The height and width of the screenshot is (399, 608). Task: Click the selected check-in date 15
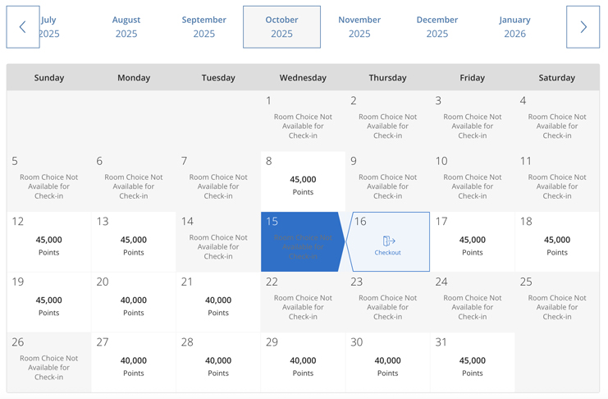[x=303, y=241]
